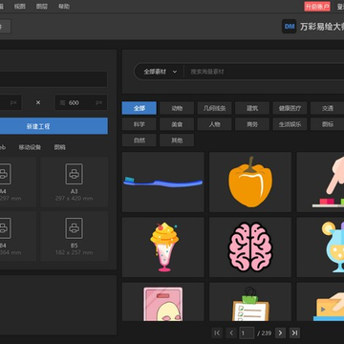Filter assets by 生活娱乐 category
Image resolution: width=344 pixels, height=344 pixels.
click(290, 124)
